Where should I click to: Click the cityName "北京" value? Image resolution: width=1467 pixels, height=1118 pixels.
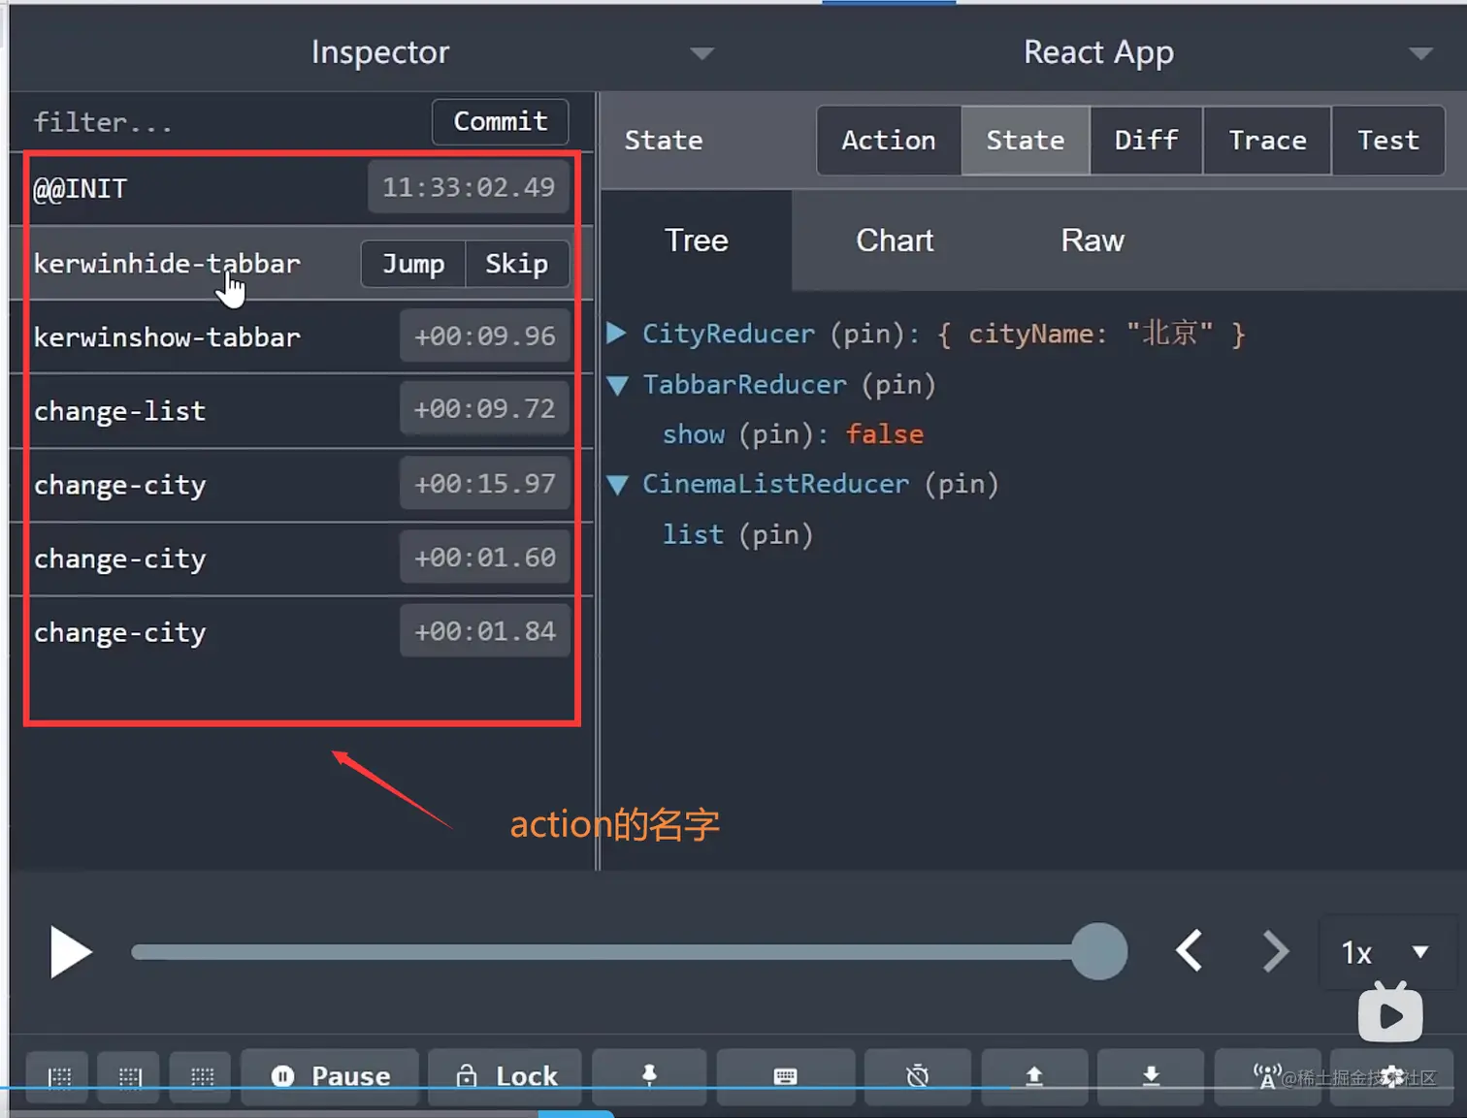[x=1169, y=335]
